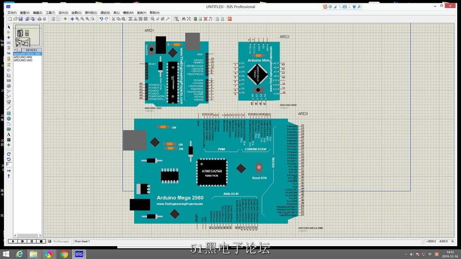Select the 2D text 'A' tool
Image resolution: width=461 pixels, height=259 pixels.
coord(8,134)
